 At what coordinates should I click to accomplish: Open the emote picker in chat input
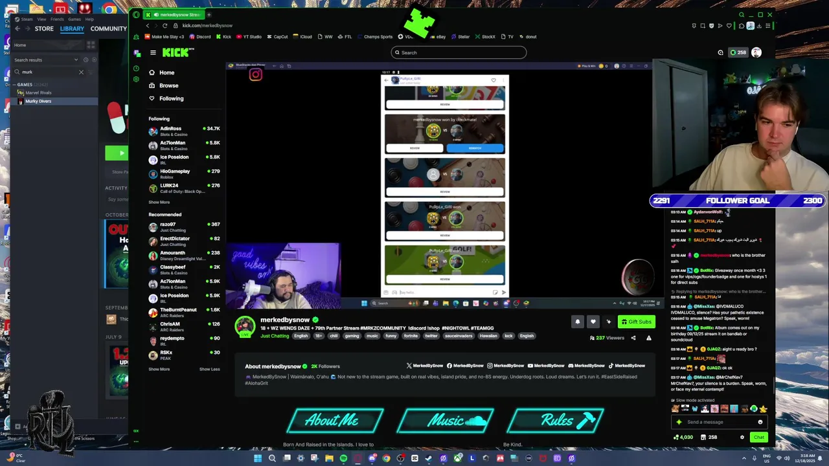coord(760,422)
